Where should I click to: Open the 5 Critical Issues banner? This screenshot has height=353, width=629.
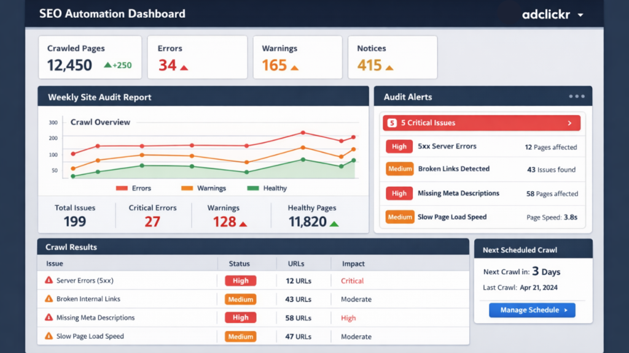481,123
